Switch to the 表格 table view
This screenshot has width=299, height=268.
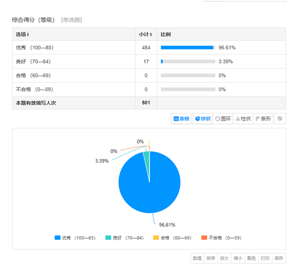point(181,119)
